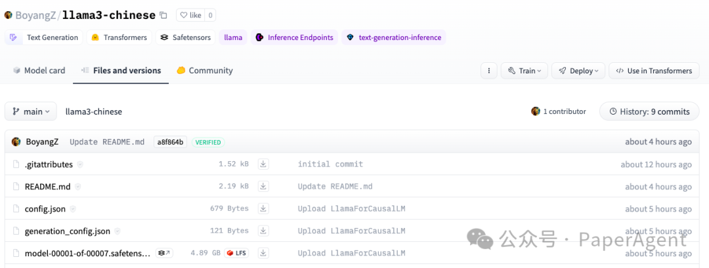Open safetensors viewer icon for model-00001
Viewport: 709px width, 268px height.
tap(164, 253)
